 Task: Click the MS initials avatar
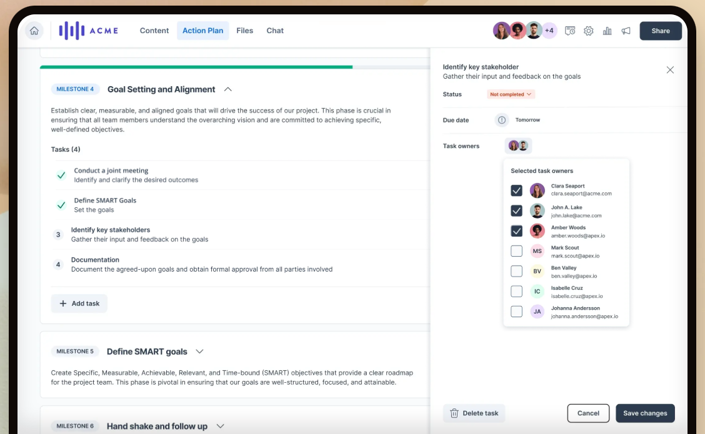[x=537, y=250]
